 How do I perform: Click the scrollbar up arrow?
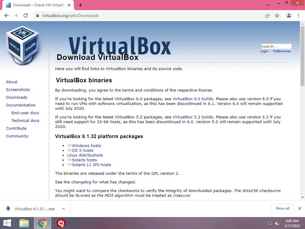pos(302,23)
